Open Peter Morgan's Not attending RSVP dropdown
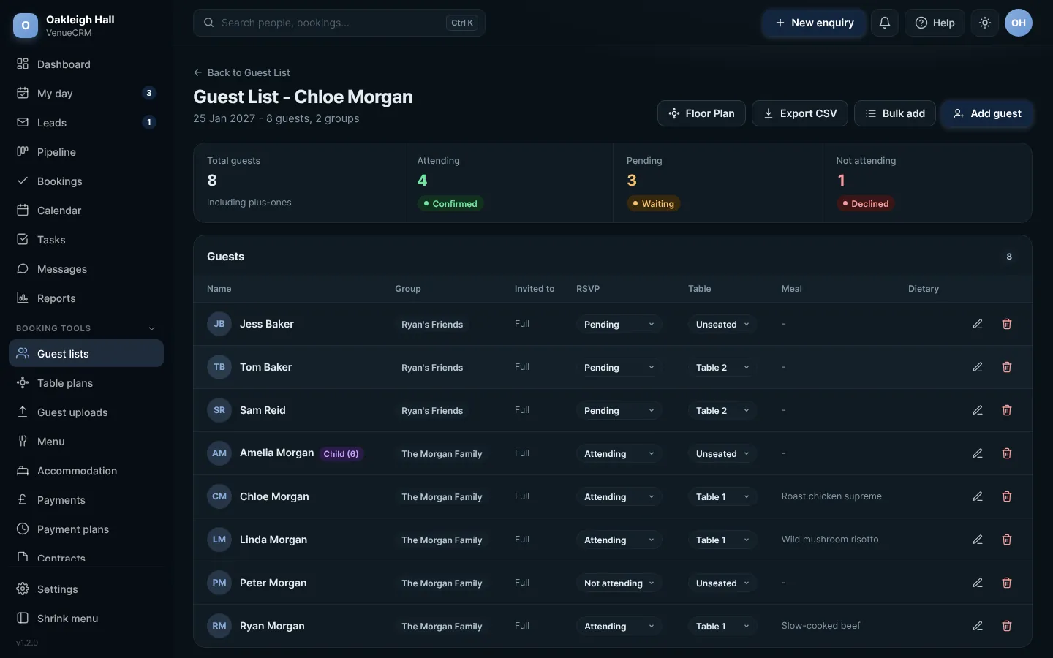1053x658 pixels. pos(619,583)
